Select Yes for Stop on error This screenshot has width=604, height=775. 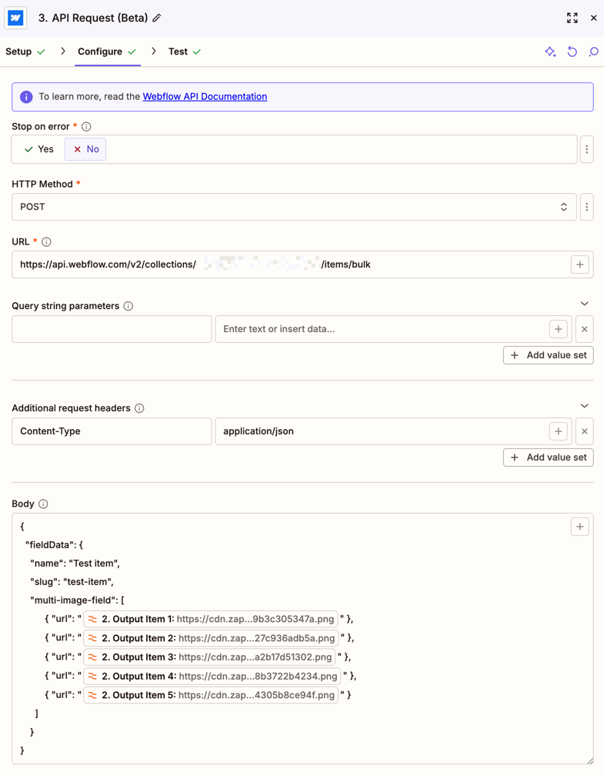pos(39,149)
